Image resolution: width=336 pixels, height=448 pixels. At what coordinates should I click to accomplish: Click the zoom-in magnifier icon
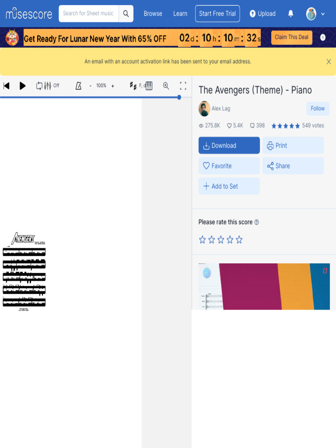click(x=166, y=86)
